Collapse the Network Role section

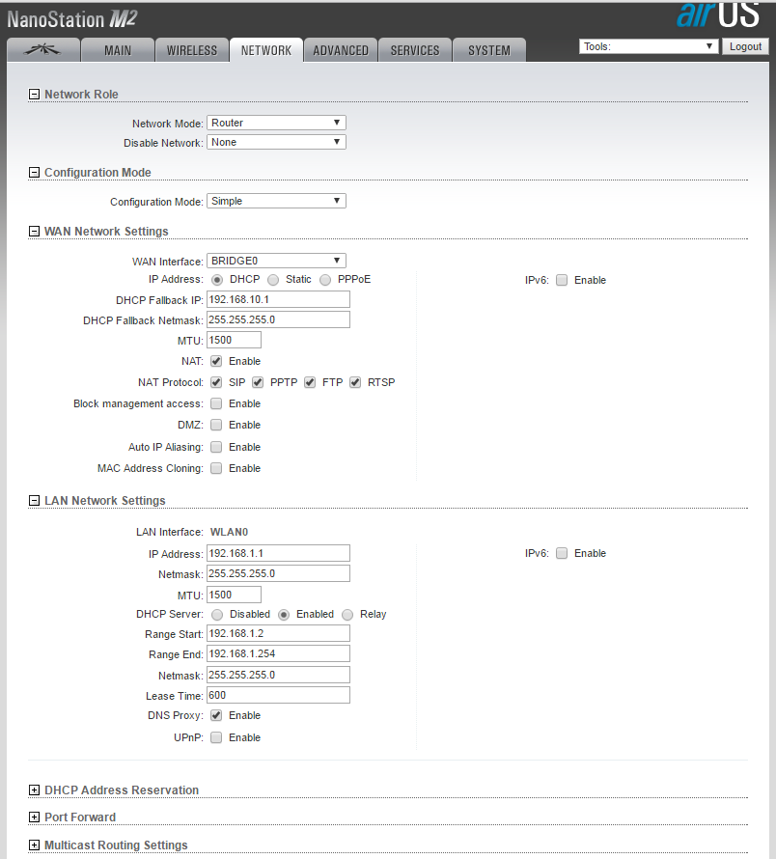[x=34, y=95]
